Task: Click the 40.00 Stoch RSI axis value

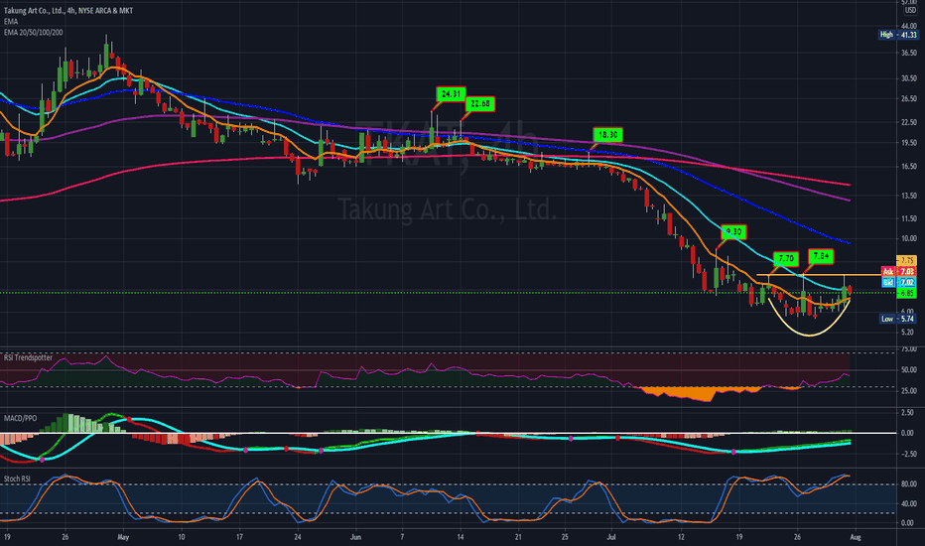Action: click(x=909, y=504)
